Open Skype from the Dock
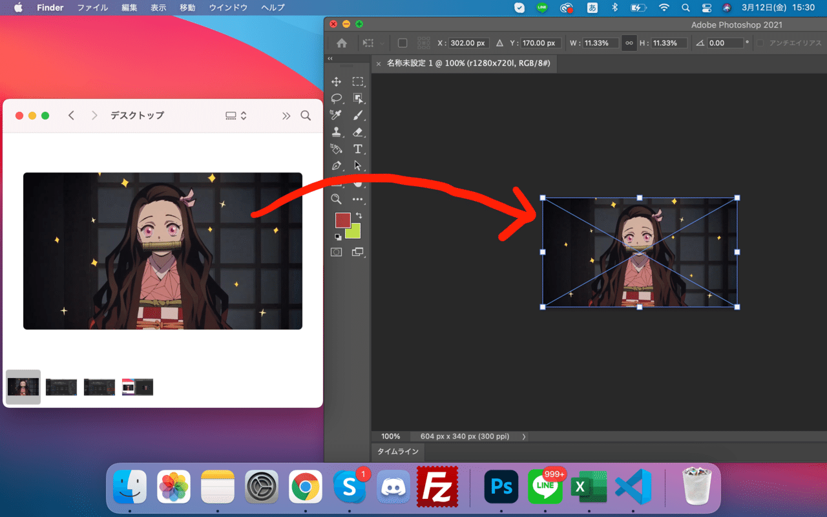The height and width of the screenshot is (517, 827). (350, 487)
